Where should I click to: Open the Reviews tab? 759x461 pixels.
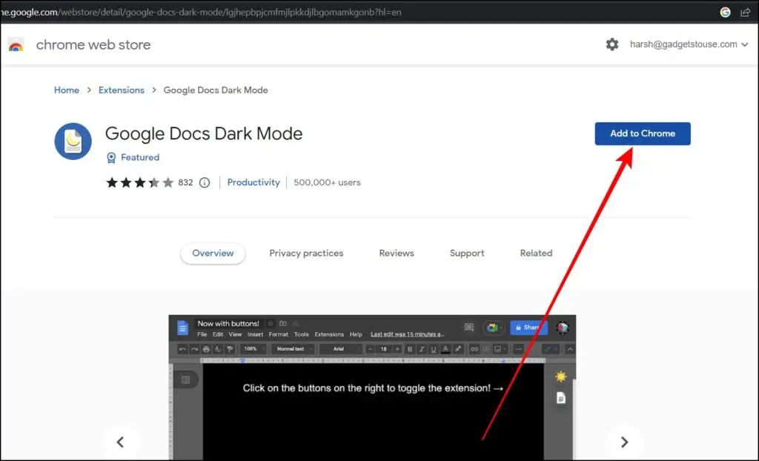coord(397,253)
